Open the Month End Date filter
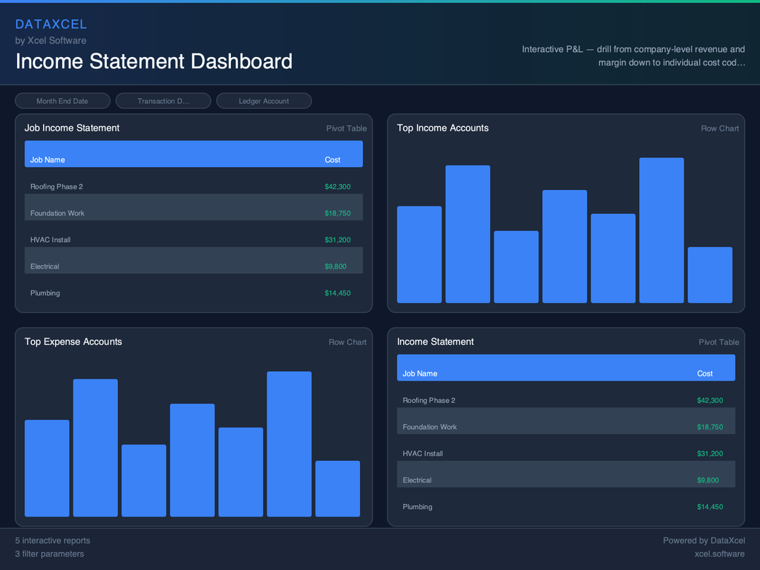The height and width of the screenshot is (570, 760). coord(62,100)
